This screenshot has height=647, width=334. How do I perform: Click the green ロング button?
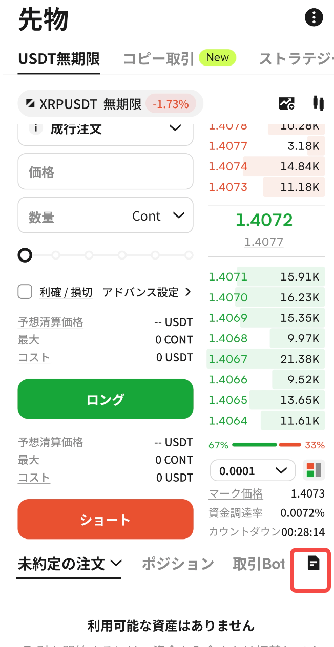[x=106, y=399]
